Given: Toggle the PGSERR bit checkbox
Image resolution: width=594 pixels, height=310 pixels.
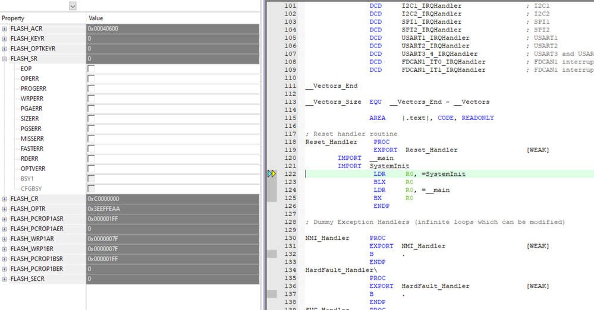Looking at the screenshot, I should [92, 129].
